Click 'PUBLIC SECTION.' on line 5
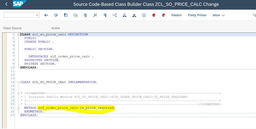 coord(39,49)
